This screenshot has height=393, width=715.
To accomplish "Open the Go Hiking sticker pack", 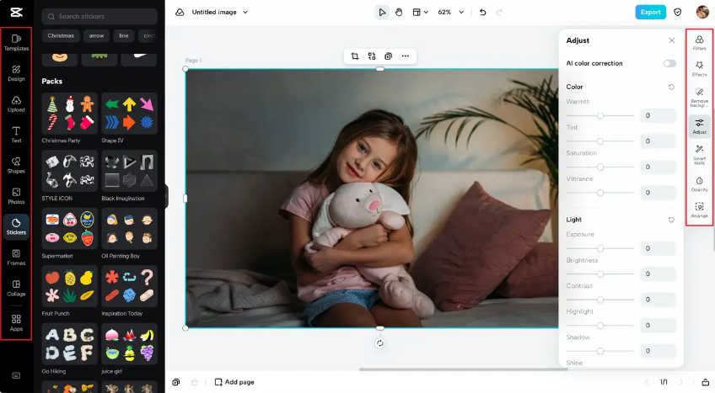I will pos(69,344).
